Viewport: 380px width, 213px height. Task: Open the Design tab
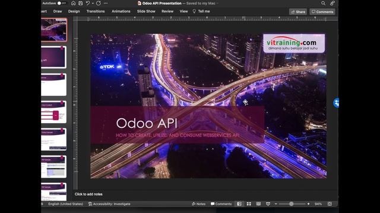coord(74,11)
